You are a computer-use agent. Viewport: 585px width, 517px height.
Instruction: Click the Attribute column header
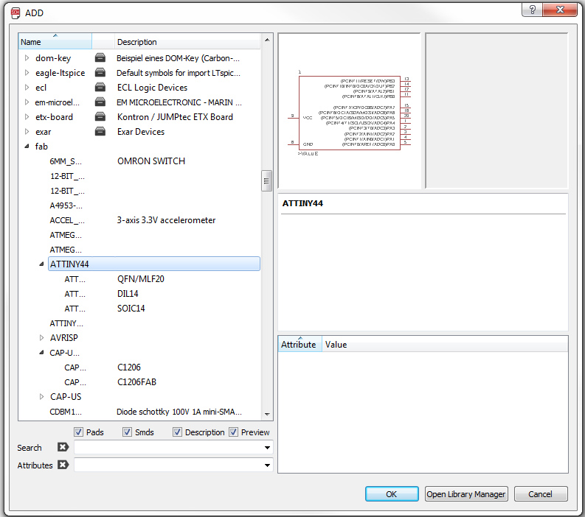coord(300,344)
